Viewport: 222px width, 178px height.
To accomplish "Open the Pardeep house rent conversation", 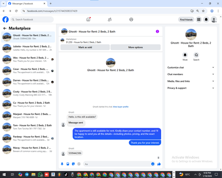I will (x=28, y=138).
